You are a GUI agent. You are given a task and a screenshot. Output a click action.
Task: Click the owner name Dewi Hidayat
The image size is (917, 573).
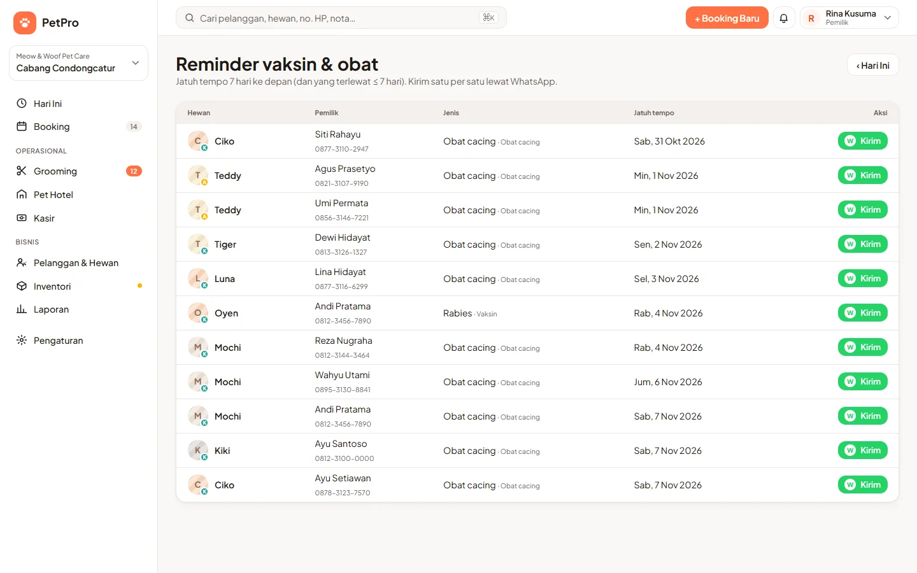coord(343,237)
